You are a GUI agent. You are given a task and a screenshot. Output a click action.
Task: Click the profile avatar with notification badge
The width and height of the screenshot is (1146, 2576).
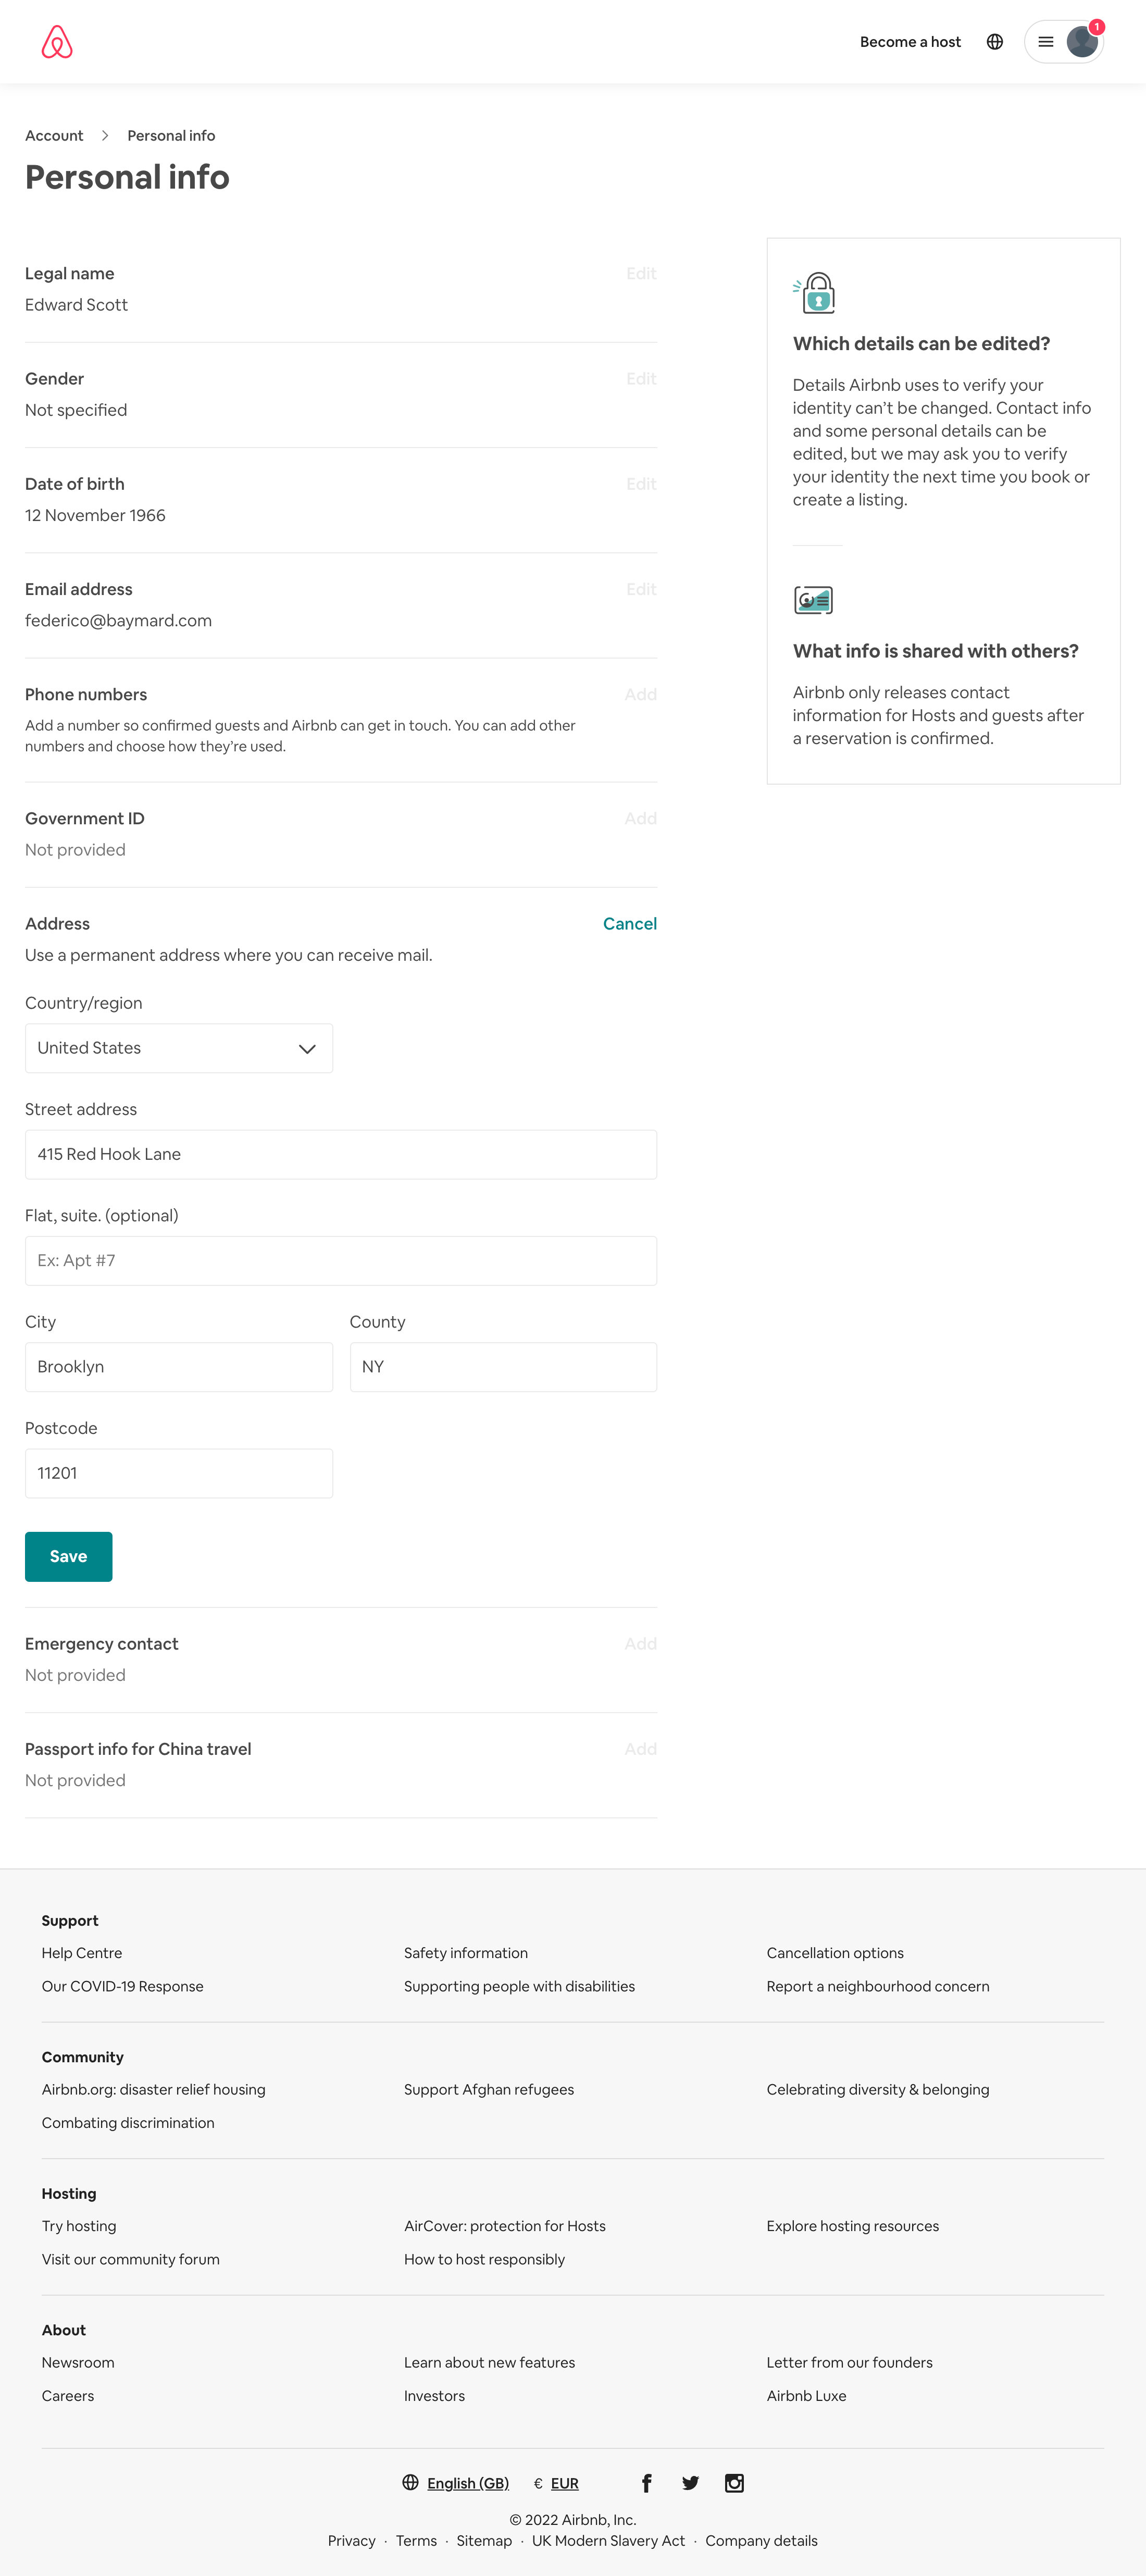tap(1081, 41)
